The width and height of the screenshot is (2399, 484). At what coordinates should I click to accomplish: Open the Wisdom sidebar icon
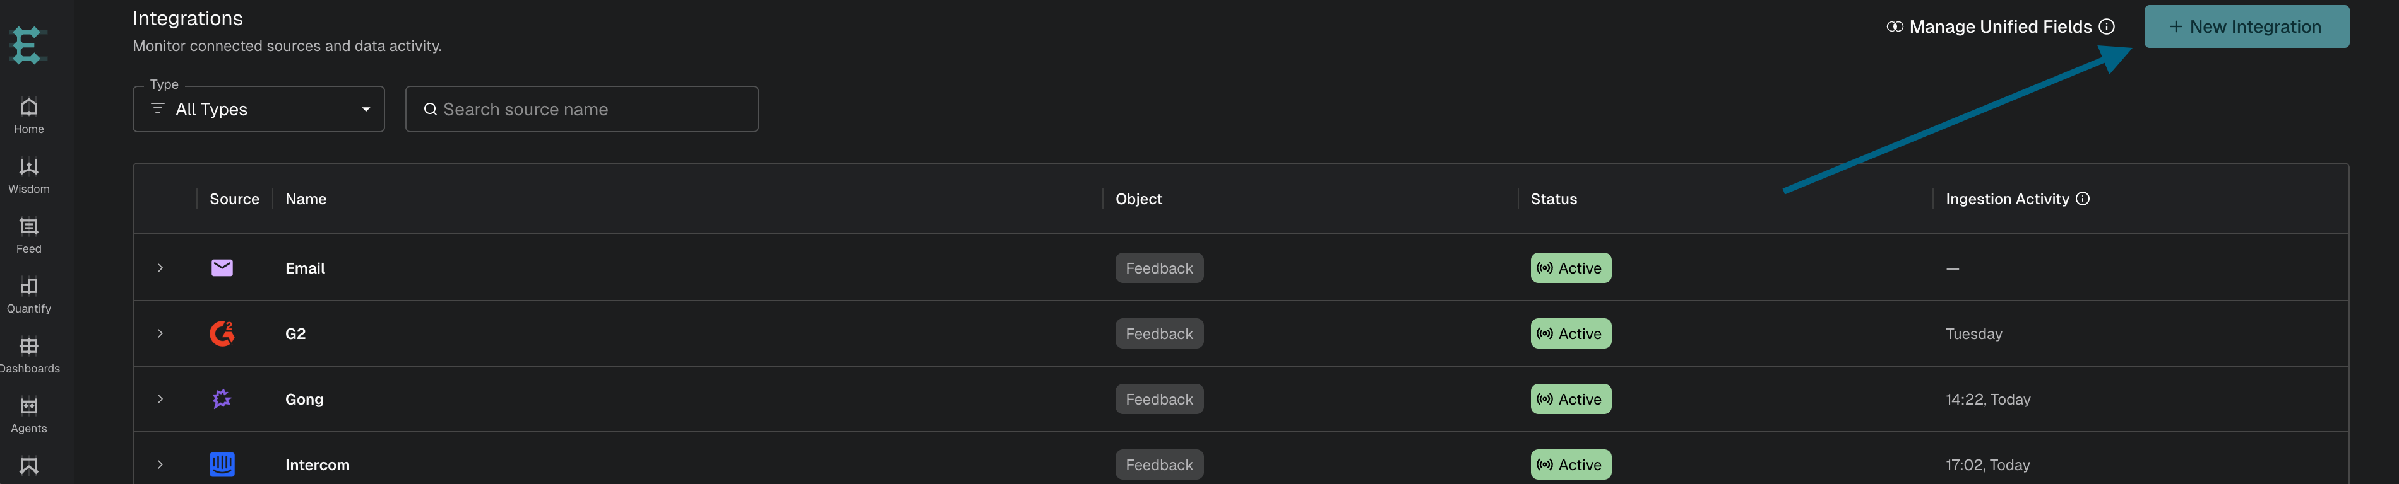(x=29, y=166)
